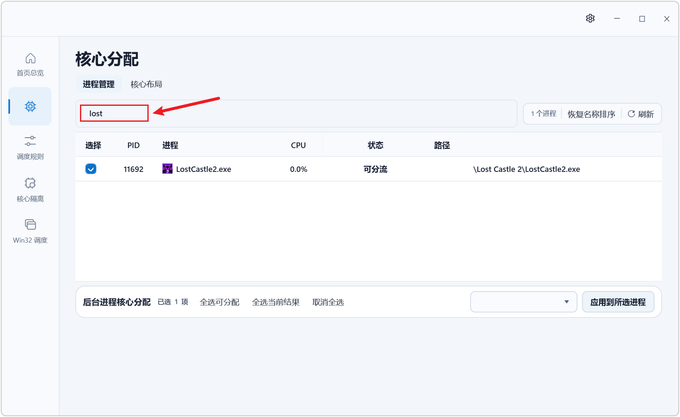680x417 pixels.
Task: Sort by 状态 column header
Action: [x=375, y=145]
